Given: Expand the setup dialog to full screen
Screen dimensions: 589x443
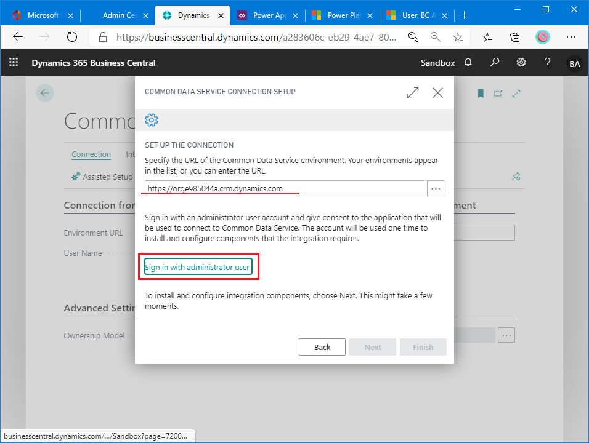Looking at the screenshot, I should point(413,93).
